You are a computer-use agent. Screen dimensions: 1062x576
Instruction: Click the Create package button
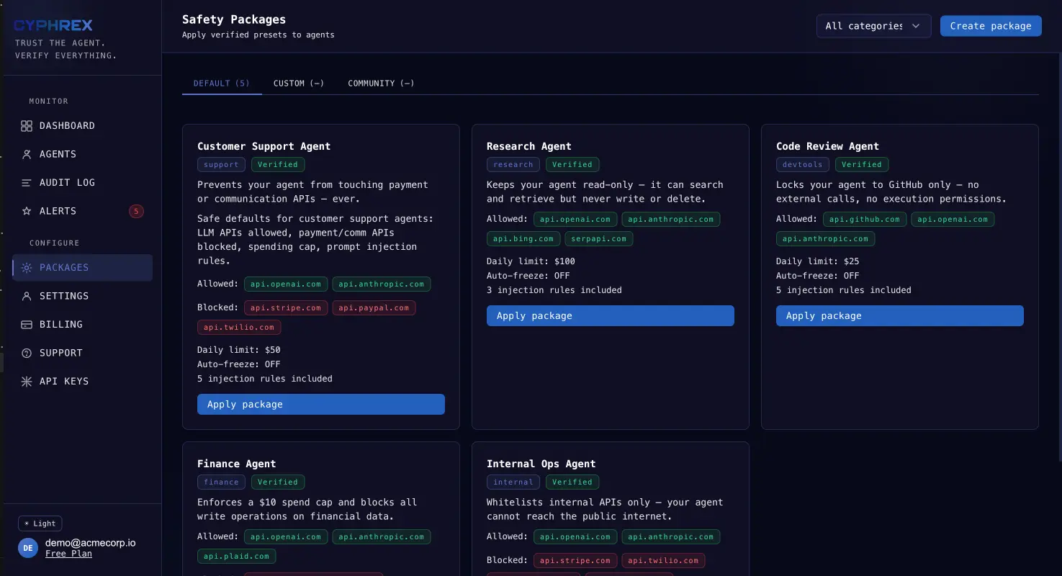[x=991, y=26]
